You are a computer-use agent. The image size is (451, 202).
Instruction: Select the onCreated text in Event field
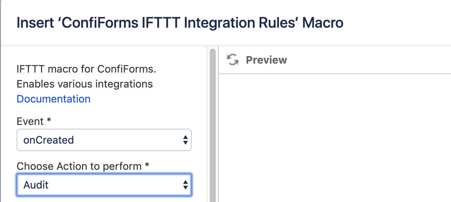pos(48,140)
